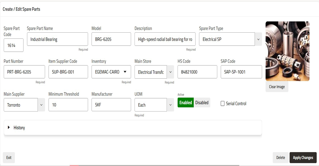Focus the Spare Part Name field
Viewport: 319px width, 166px height.
tap(57, 39)
